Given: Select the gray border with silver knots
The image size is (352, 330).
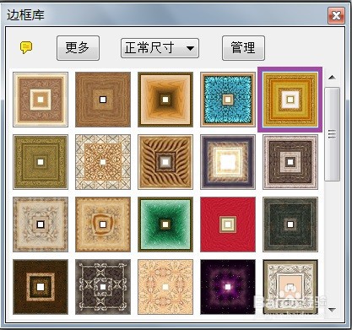Looking at the screenshot, I should [103, 287].
